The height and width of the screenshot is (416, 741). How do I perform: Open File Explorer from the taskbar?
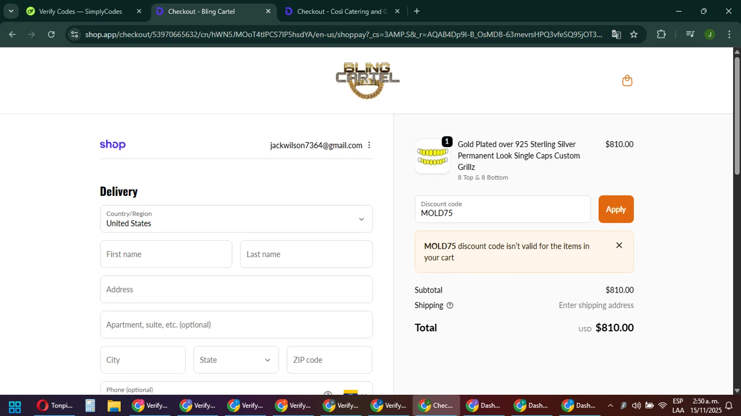pos(114,406)
